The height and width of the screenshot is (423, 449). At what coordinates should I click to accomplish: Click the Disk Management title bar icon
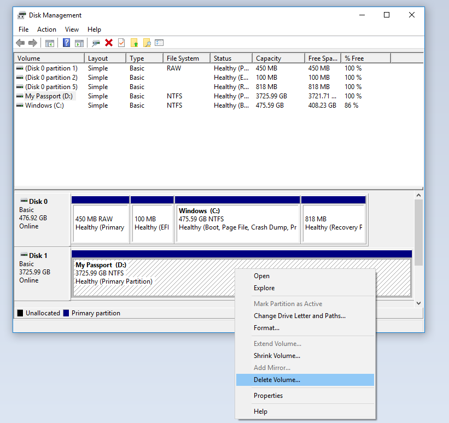tap(21, 15)
